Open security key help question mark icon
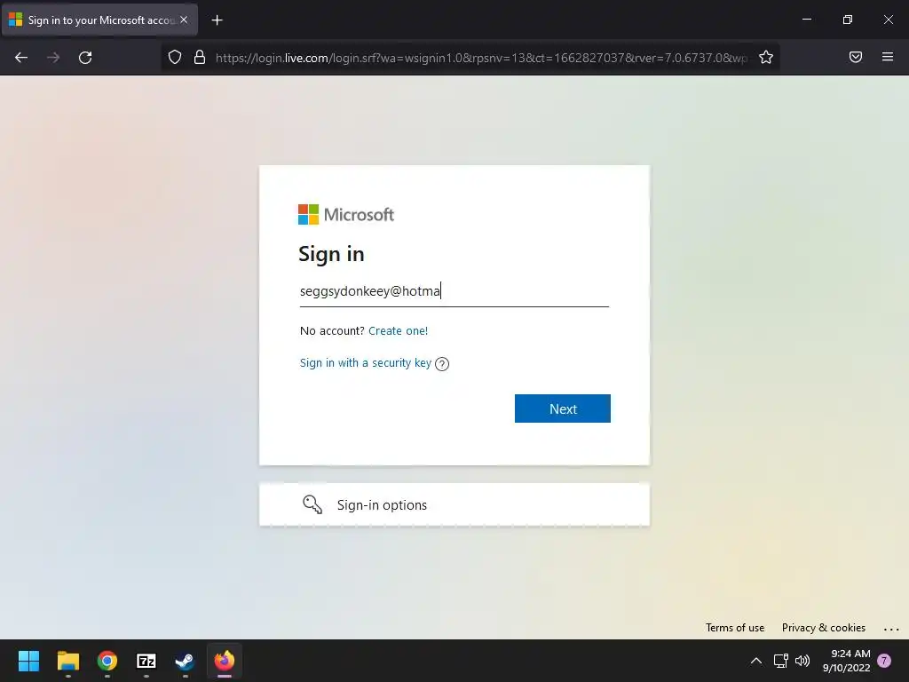The width and height of the screenshot is (909, 682). [442, 363]
